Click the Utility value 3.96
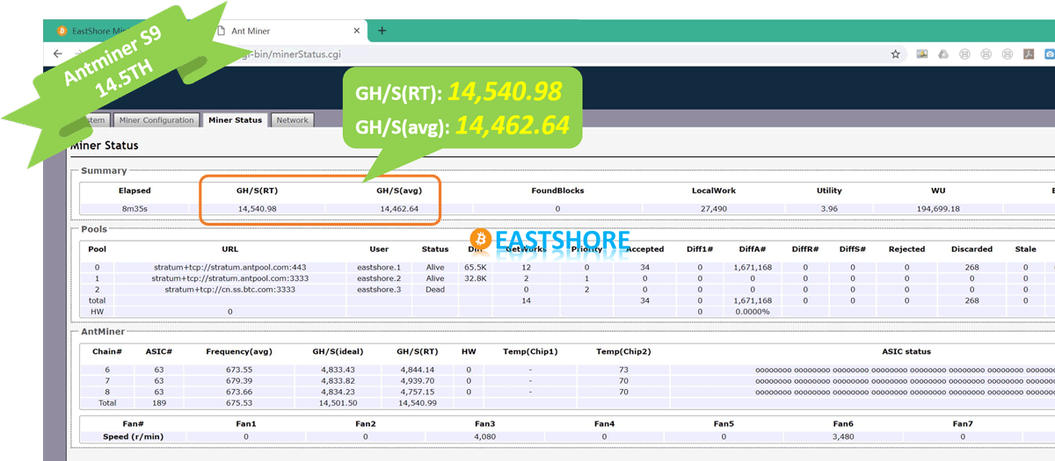Viewport: 1055px width, 461px height. (828, 209)
